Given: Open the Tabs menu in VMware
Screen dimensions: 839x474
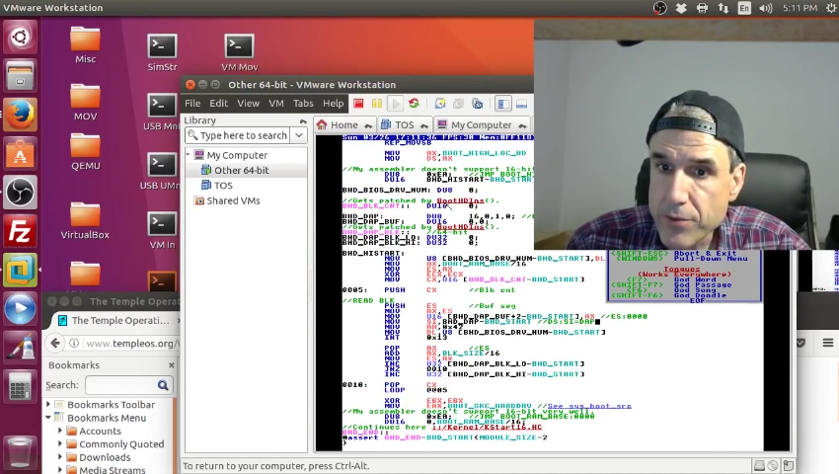Looking at the screenshot, I should point(303,104).
